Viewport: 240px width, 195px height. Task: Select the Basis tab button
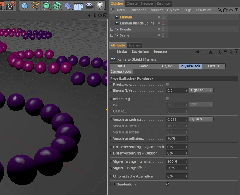121,66
